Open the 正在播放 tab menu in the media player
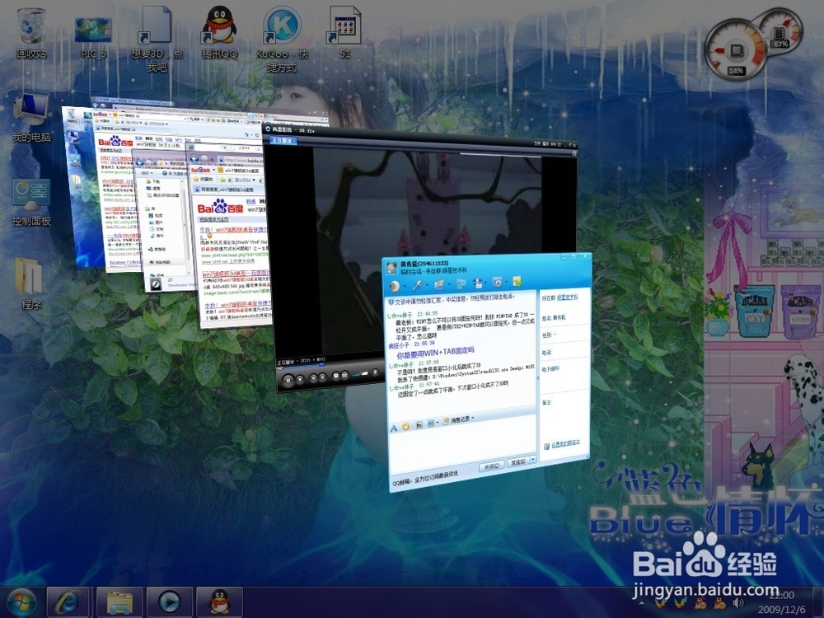824x618 pixels. tap(283, 140)
